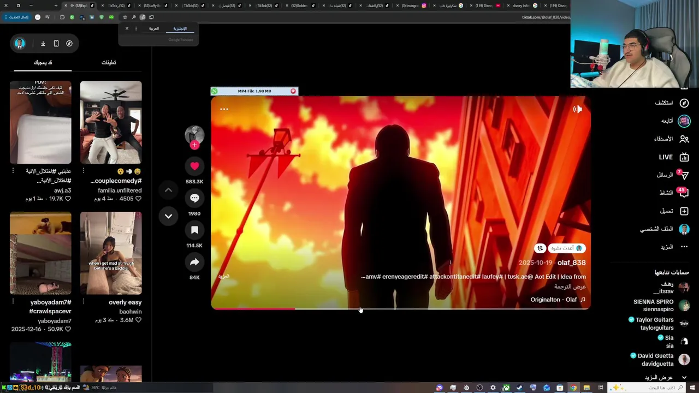
Task: Open familia.unfiltered account name
Action: (x=120, y=190)
